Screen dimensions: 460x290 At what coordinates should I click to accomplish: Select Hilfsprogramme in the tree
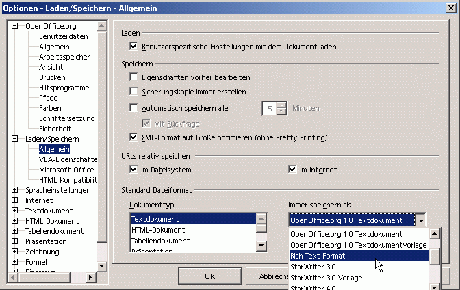(64, 88)
